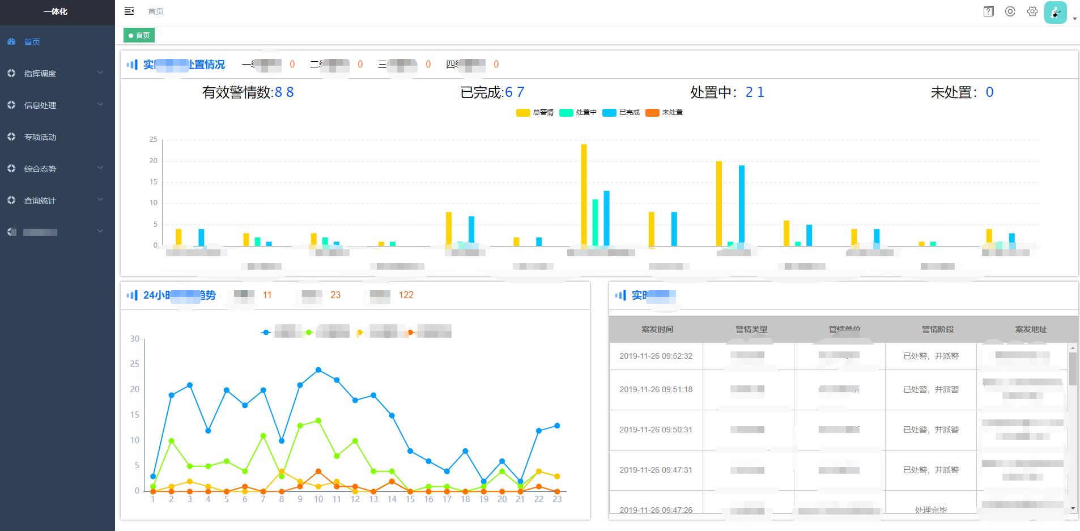The image size is (1080, 531).
Task: Click the trend count 11
Action: [267, 295]
